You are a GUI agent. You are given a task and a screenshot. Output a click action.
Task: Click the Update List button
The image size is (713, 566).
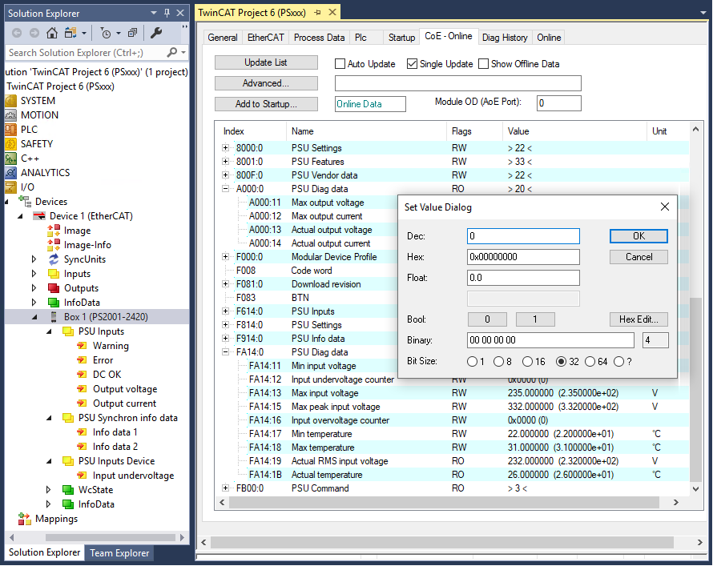pos(266,62)
